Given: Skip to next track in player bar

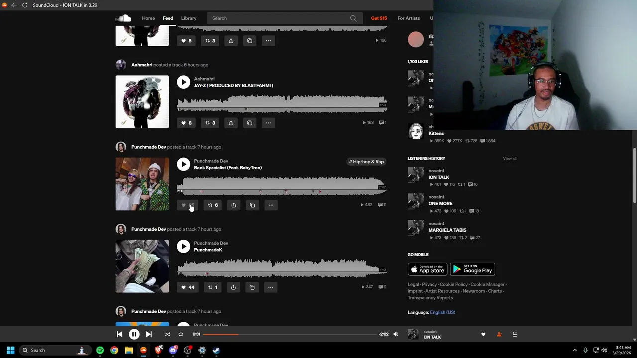Looking at the screenshot, I should pyautogui.click(x=149, y=334).
